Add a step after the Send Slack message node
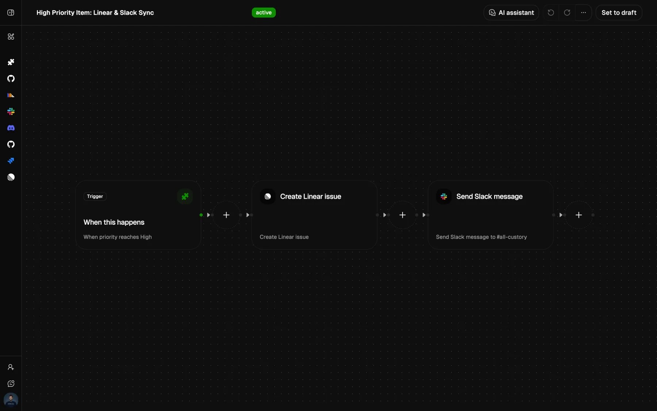 pos(579,215)
